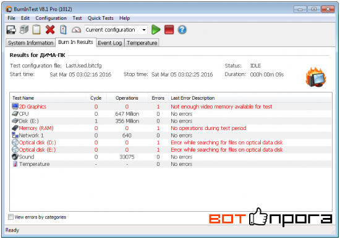Select the CPU test name
The image size is (340, 239).
(x=24, y=114)
